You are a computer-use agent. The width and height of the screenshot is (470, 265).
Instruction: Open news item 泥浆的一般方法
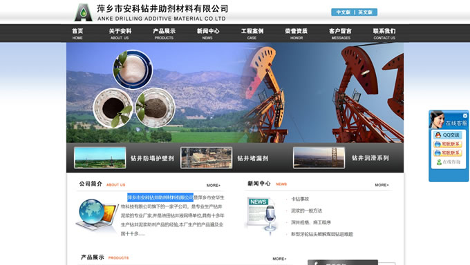coord(307,210)
